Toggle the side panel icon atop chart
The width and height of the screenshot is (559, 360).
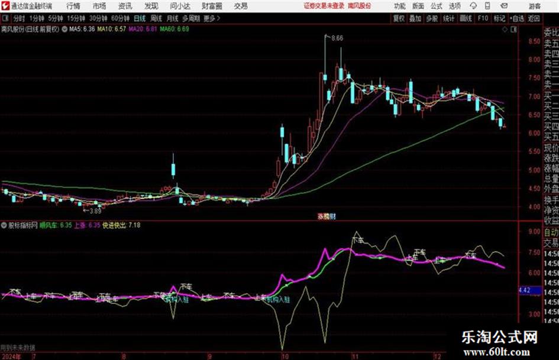tap(513, 30)
